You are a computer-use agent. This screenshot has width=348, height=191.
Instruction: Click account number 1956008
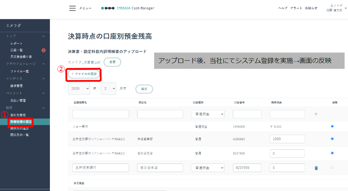tap(239, 127)
